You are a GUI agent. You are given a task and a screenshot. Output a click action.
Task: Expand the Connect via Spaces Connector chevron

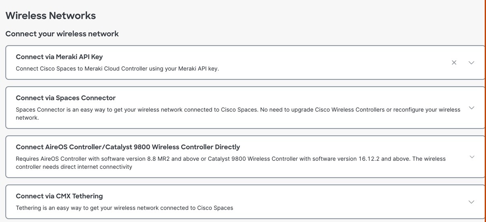coord(472,108)
